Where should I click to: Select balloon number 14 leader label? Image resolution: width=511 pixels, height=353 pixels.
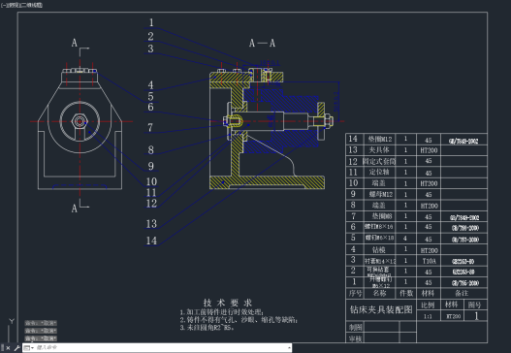(151, 241)
